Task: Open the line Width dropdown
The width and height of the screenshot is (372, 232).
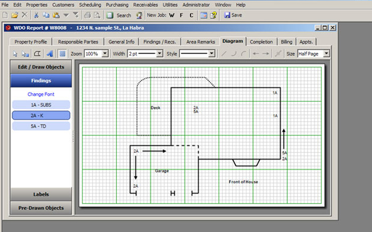Action: click(x=160, y=54)
